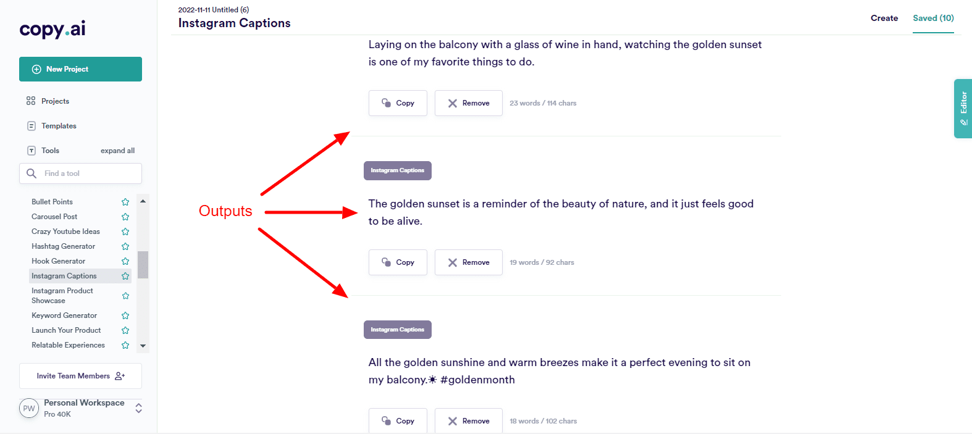Open Personal Workspace switcher chevrons

138,408
